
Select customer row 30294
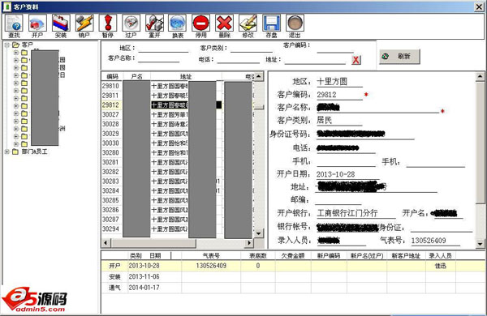click(x=177, y=228)
